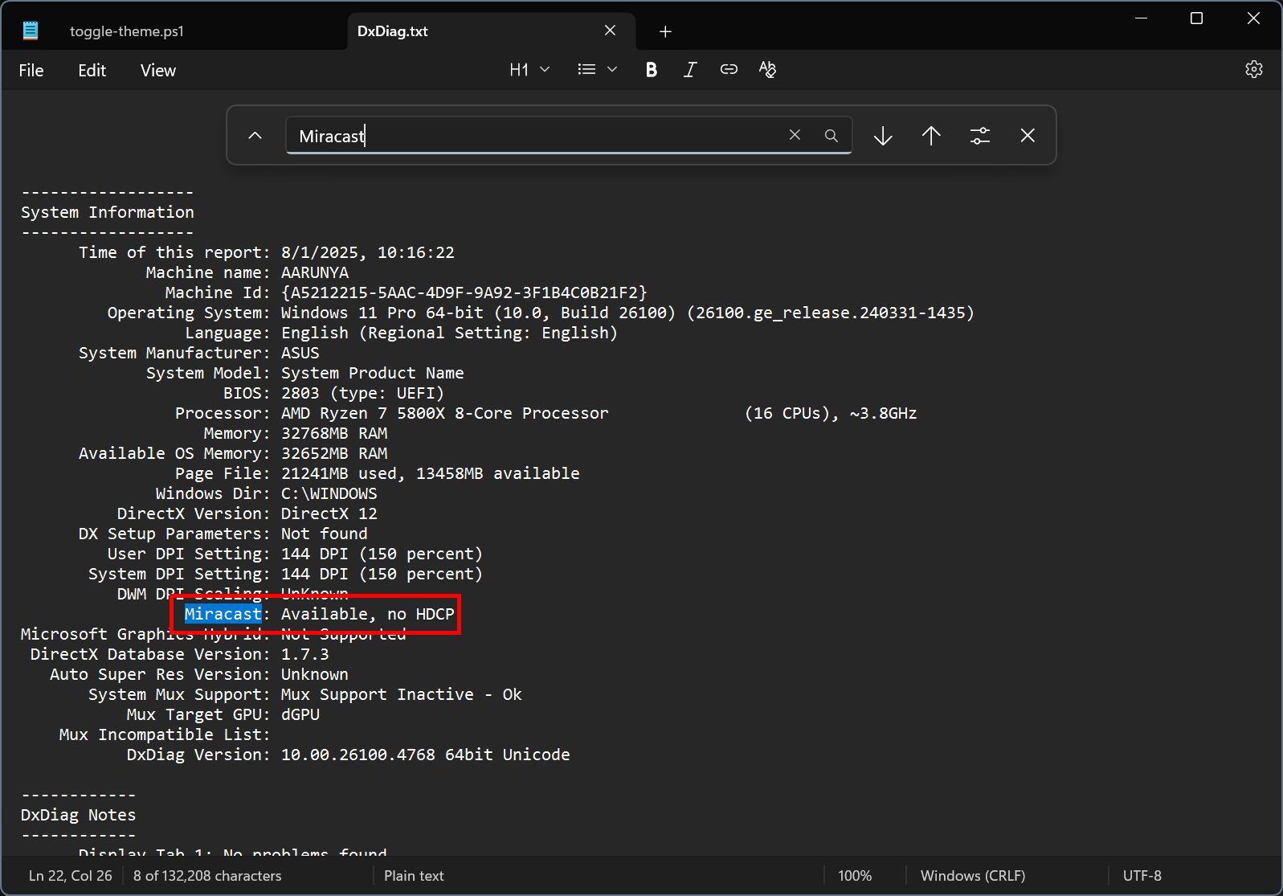The width and height of the screenshot is (1283, 896).
Task: Click 'Mux Support Inactive - Ok' text
Action: 402,694
